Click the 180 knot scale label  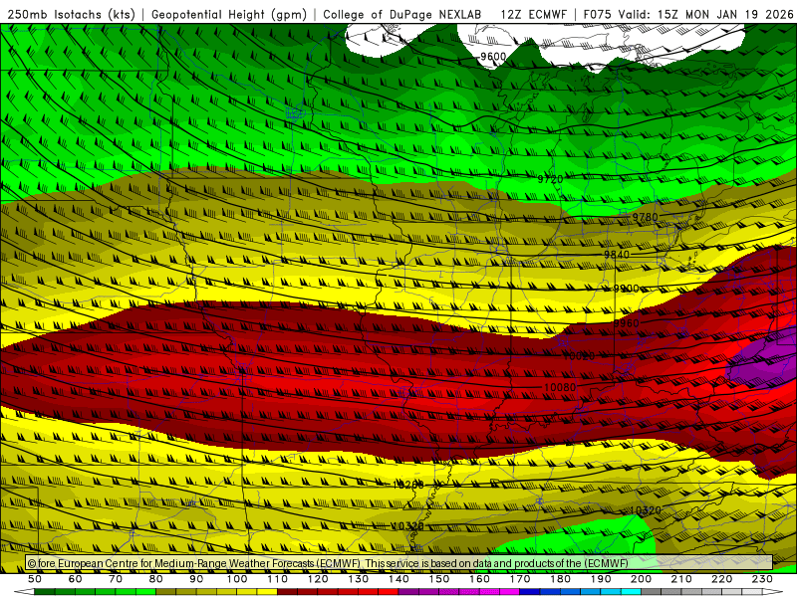pos(560,579)
